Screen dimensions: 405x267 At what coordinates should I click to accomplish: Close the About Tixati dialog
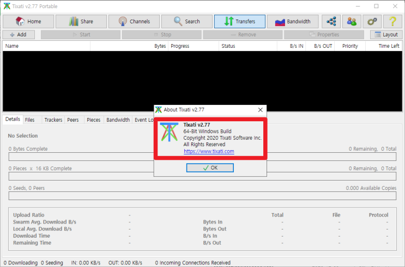pos(259,109)
